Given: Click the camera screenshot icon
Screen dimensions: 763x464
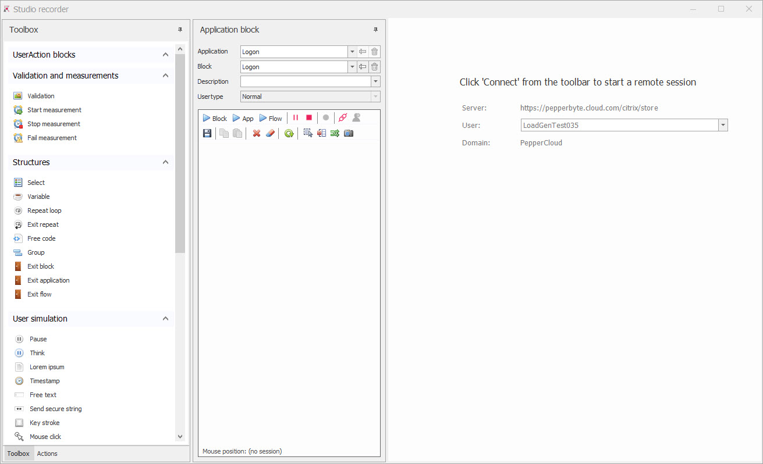Looking at the screenshot, I should (349, 133).
